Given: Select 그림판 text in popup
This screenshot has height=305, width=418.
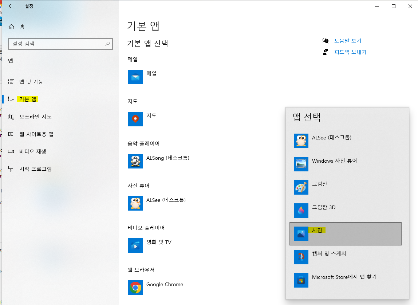Looking at the screenshot, I should tap(319, 184).
